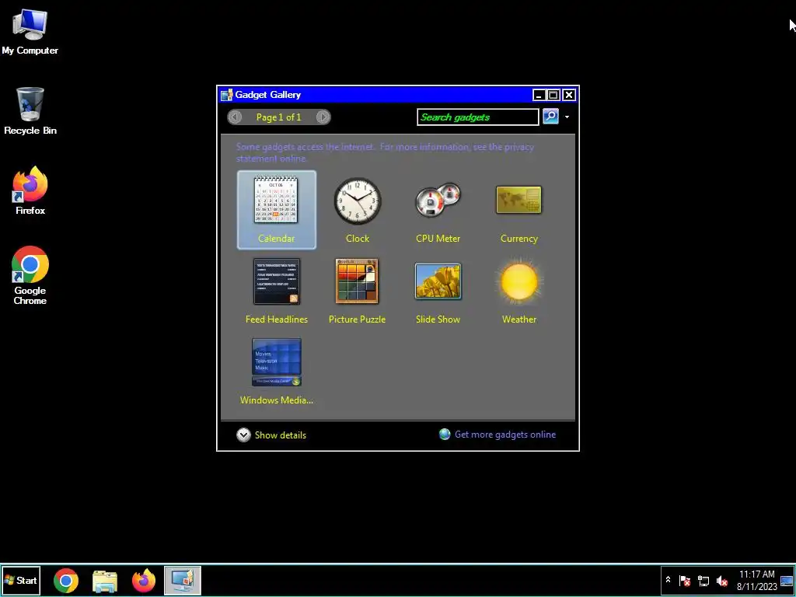Launch Firefox from the taskbar

[x=144, y=580]
